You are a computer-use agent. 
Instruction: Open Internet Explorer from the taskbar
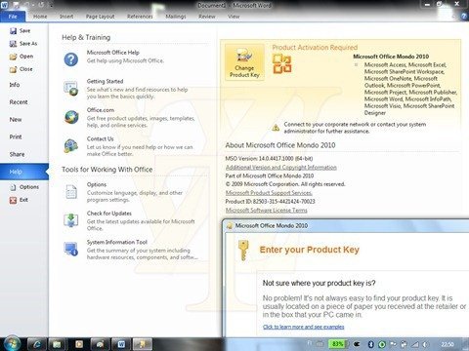pos(36,344)
